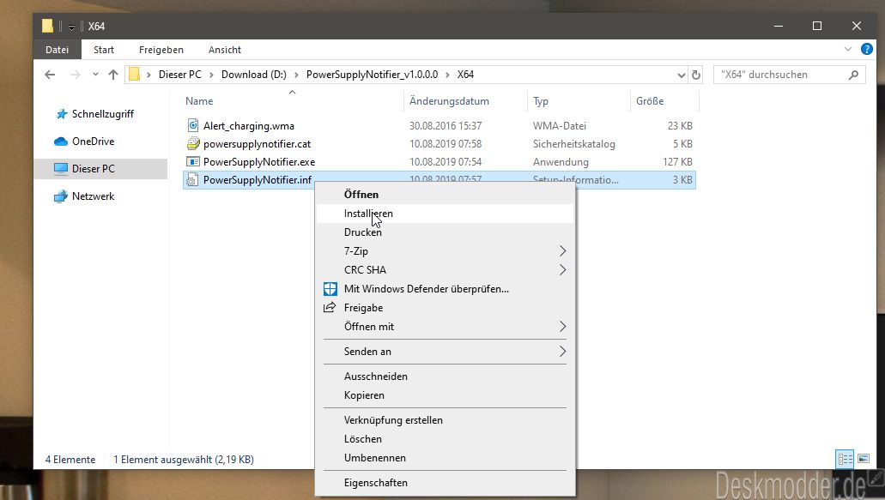885x500 pixels.
Task: Click Dieser PC in address breadcrumb
Action: (x=180, y=75)
